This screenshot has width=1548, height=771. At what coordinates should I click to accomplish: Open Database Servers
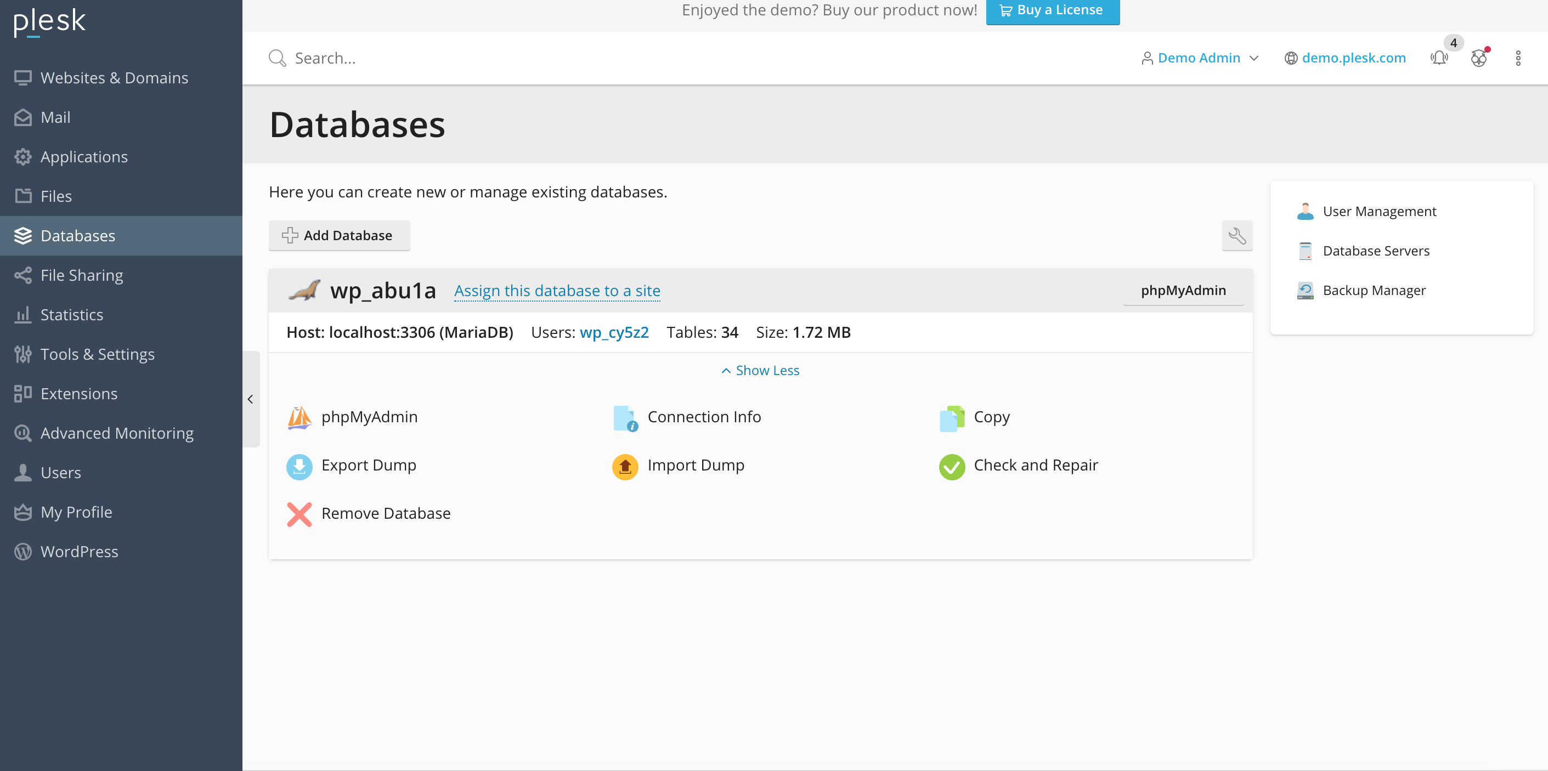tap(1376, 251)
